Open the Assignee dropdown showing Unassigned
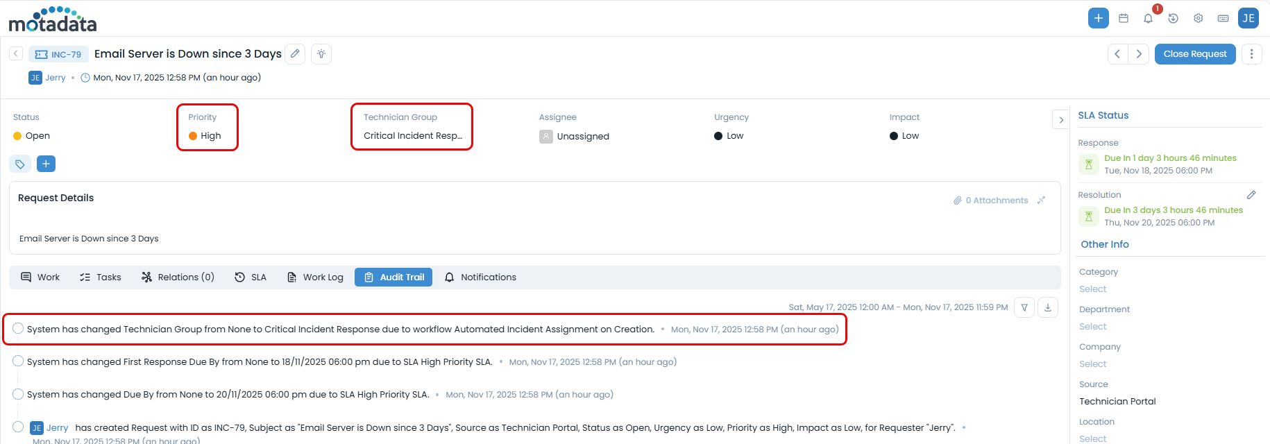This screenshot has height=444, width=1270. click(582, 137)
